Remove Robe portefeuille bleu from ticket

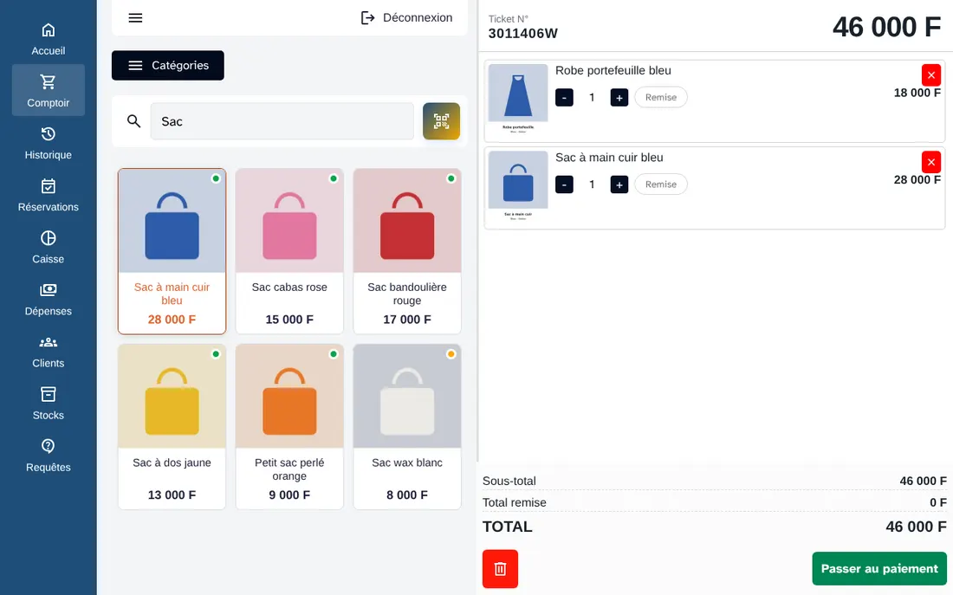point(931,74)
